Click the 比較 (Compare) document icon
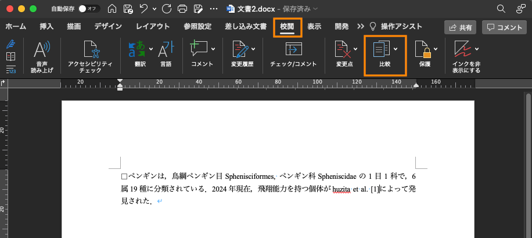 point(381,50)
